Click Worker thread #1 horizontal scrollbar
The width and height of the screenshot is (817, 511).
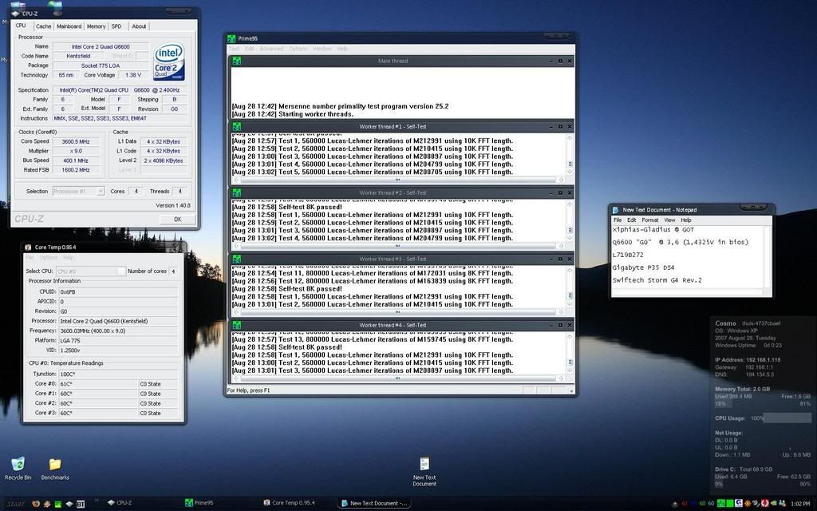pyautogui.click(x=398, y=180)
